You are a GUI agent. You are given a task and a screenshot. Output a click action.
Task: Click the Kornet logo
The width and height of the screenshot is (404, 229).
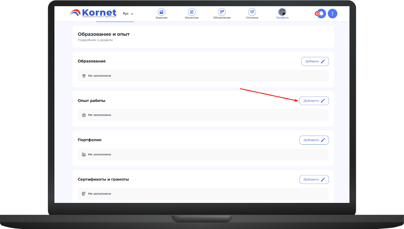93,13
